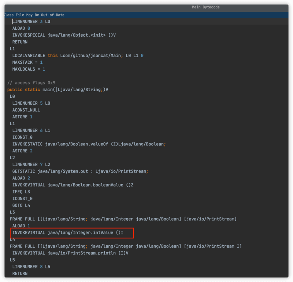Click the ASTORE 1 instruction
The height and width of the screenshot is (282, 293).
pos(22,117)
